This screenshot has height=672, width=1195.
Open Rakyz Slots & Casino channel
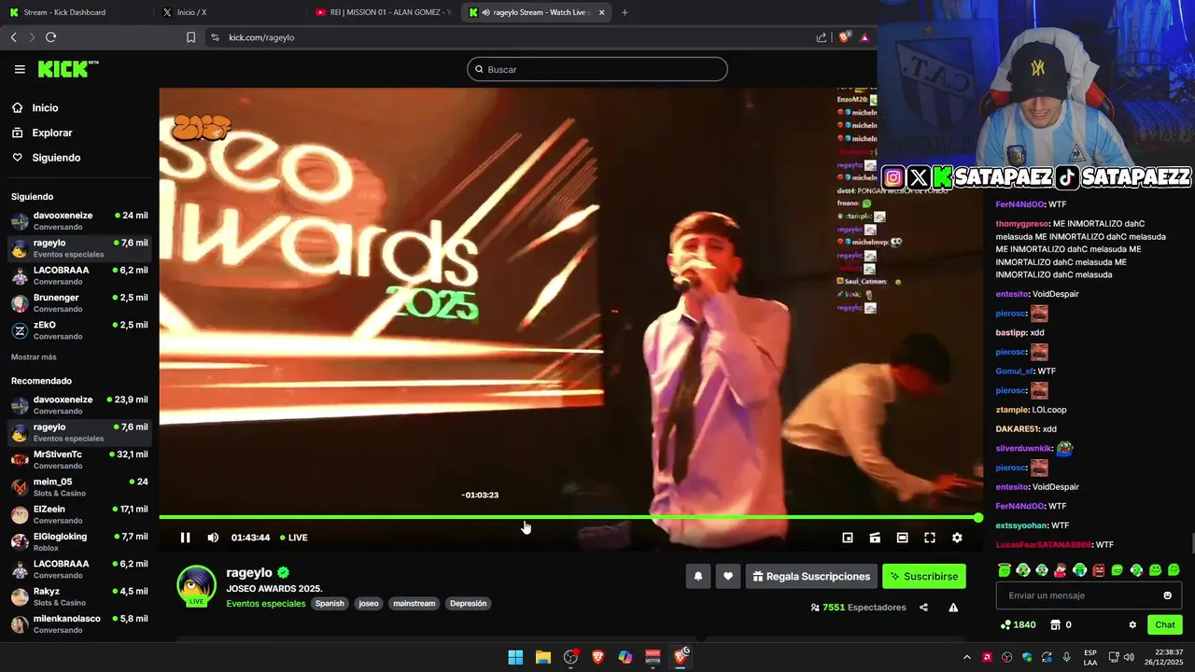(x=79, y=596)
